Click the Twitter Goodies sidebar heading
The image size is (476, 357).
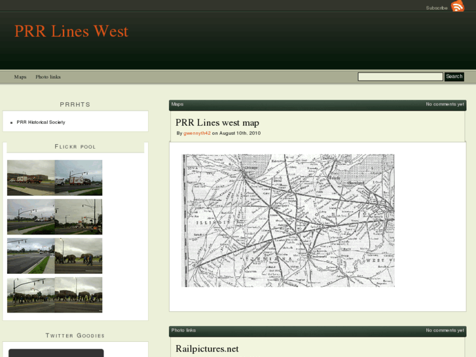(75, 335)
